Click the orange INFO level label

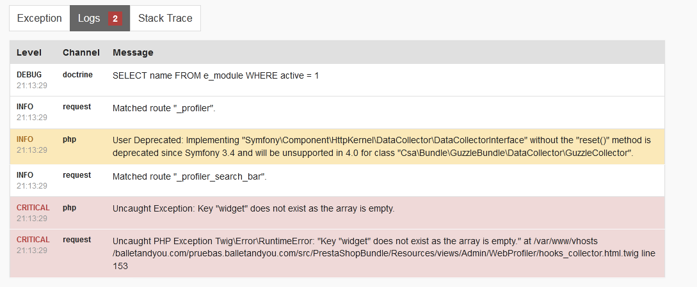point(25,139)
